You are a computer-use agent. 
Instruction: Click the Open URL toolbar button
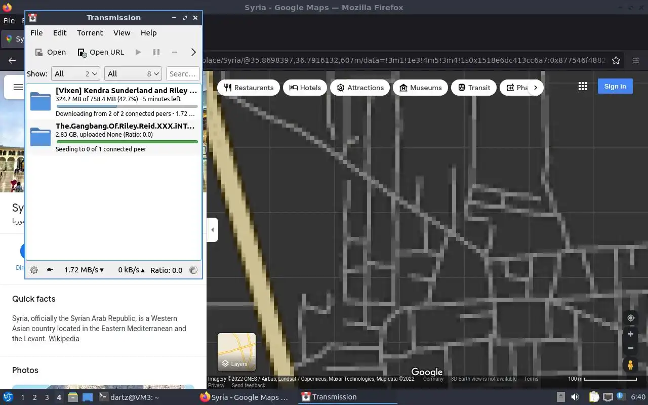click(101, 52)
